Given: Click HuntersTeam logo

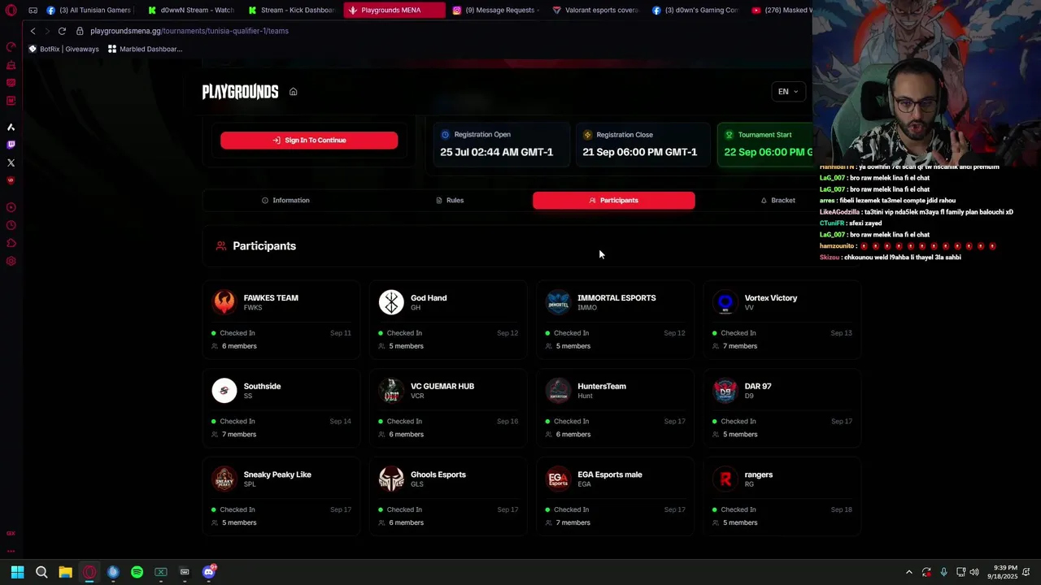Looking at the screenshot, I should [x=558, y=391].
